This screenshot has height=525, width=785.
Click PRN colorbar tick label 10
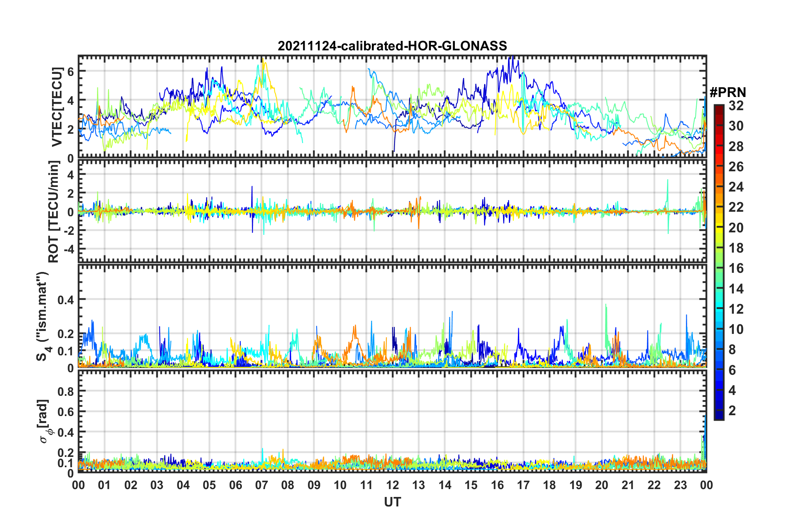[736, 329]
